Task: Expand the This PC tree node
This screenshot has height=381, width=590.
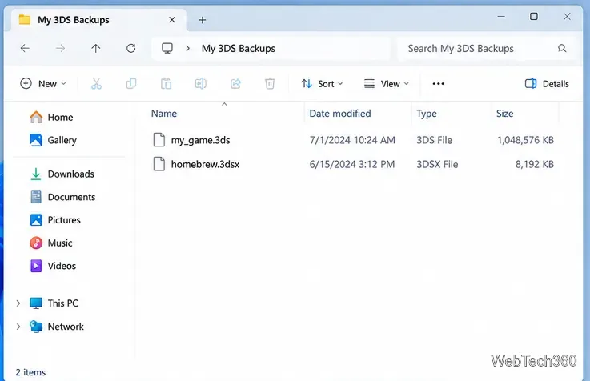Action: pyautogui.click(x=18, y=303)
